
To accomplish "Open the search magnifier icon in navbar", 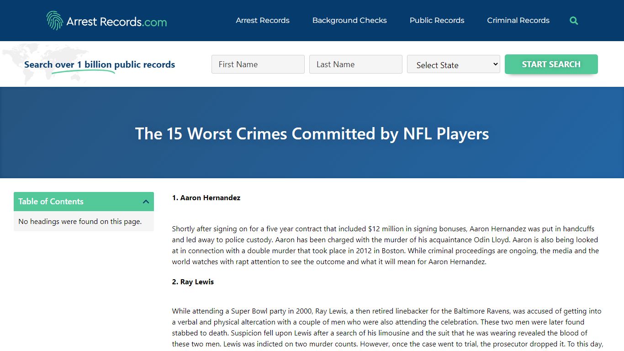I will [x=574, y=21].
